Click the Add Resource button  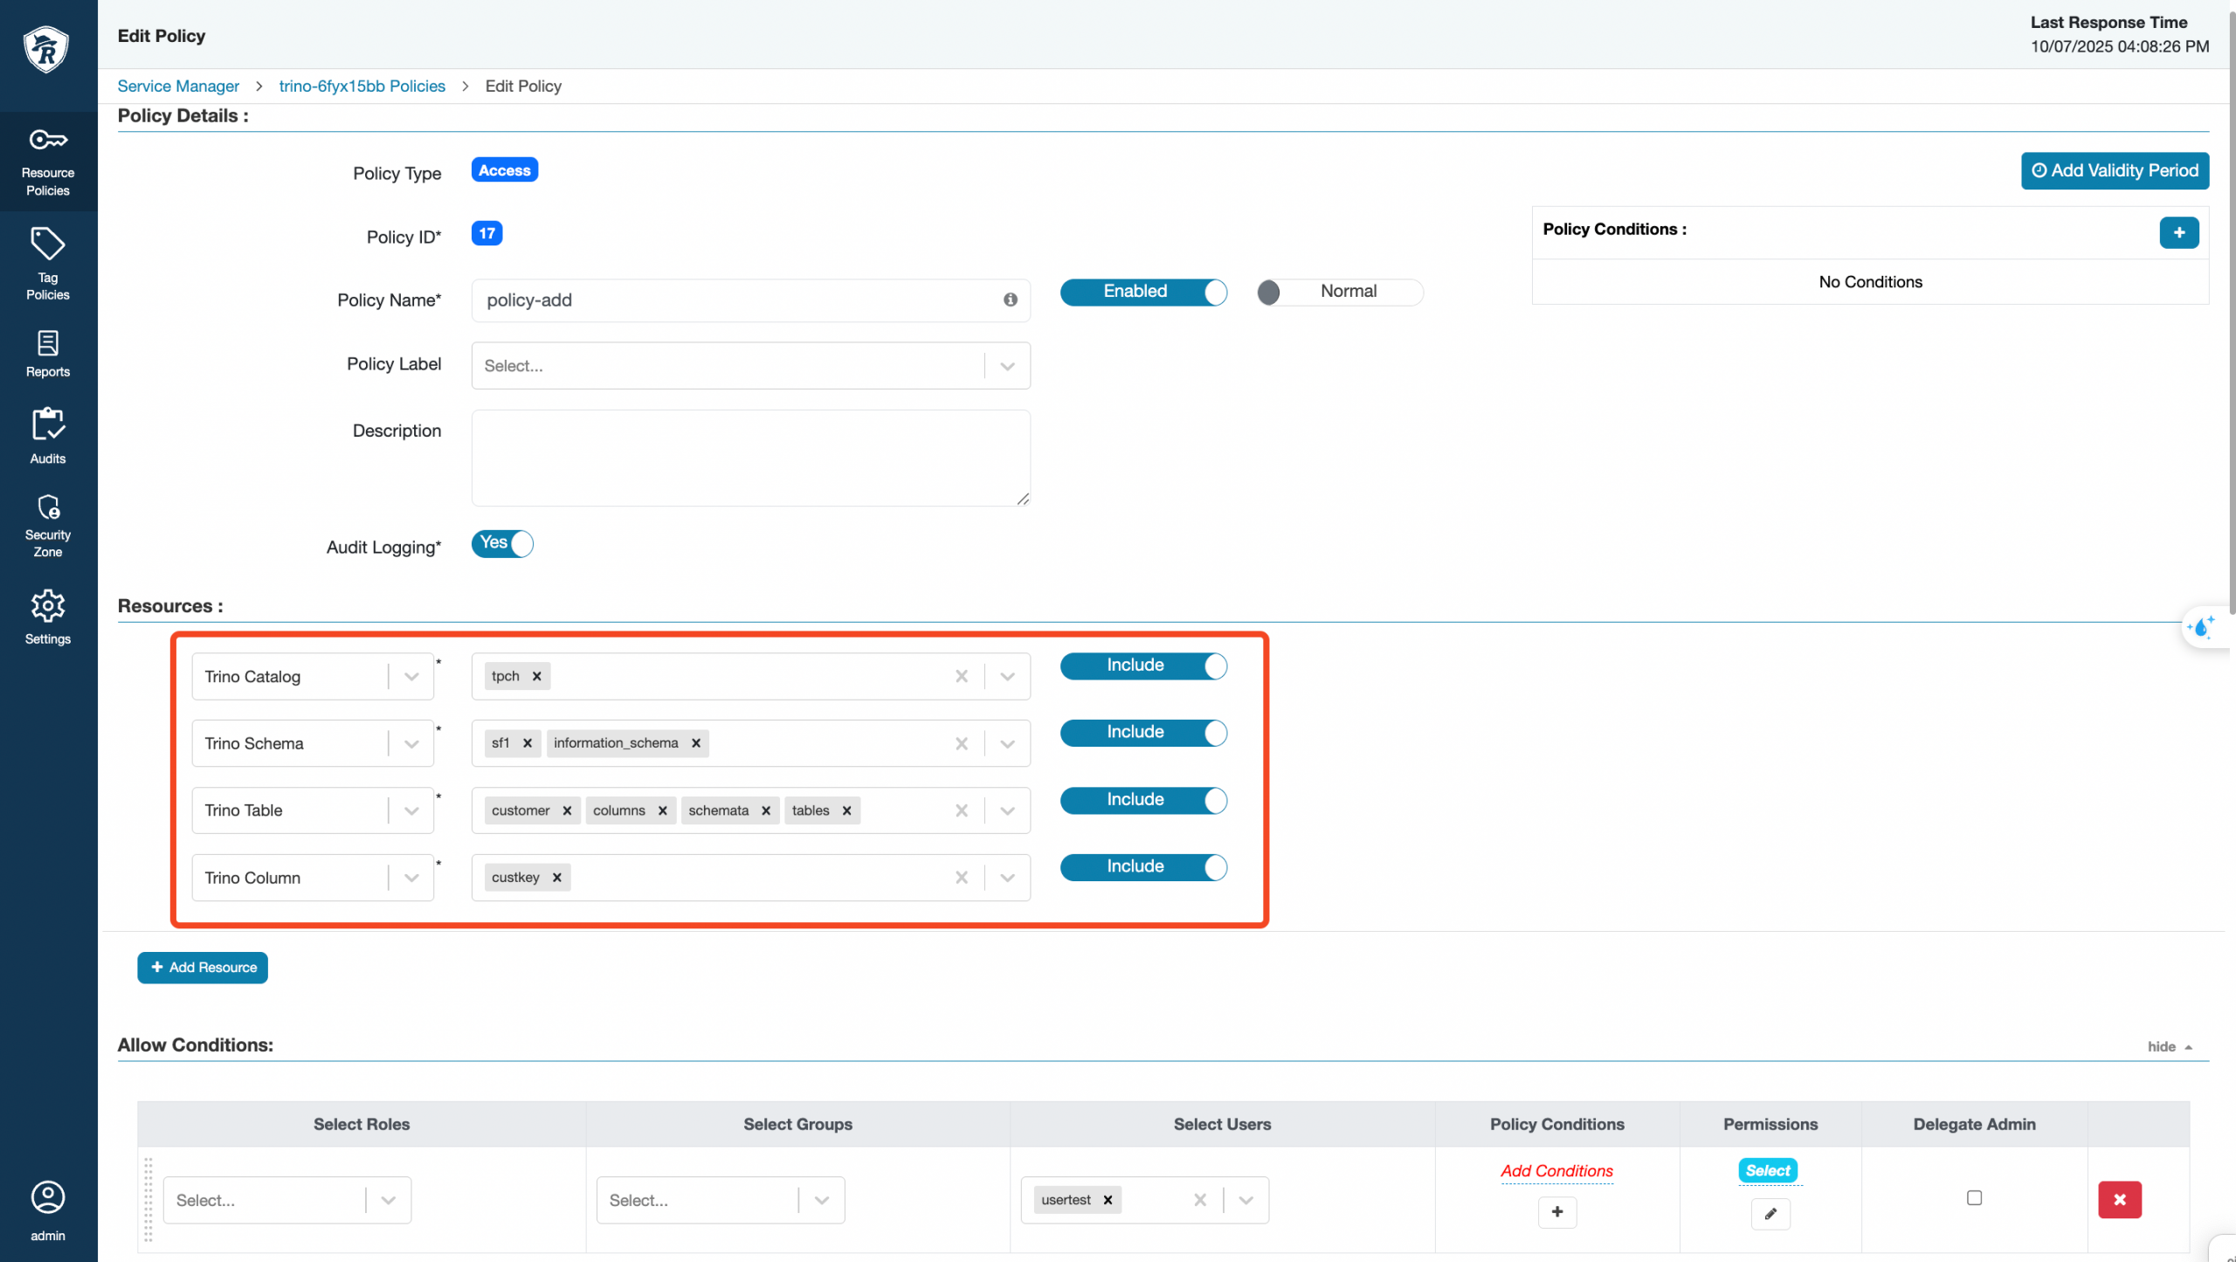pyautogui.click(x=203, y=967)
